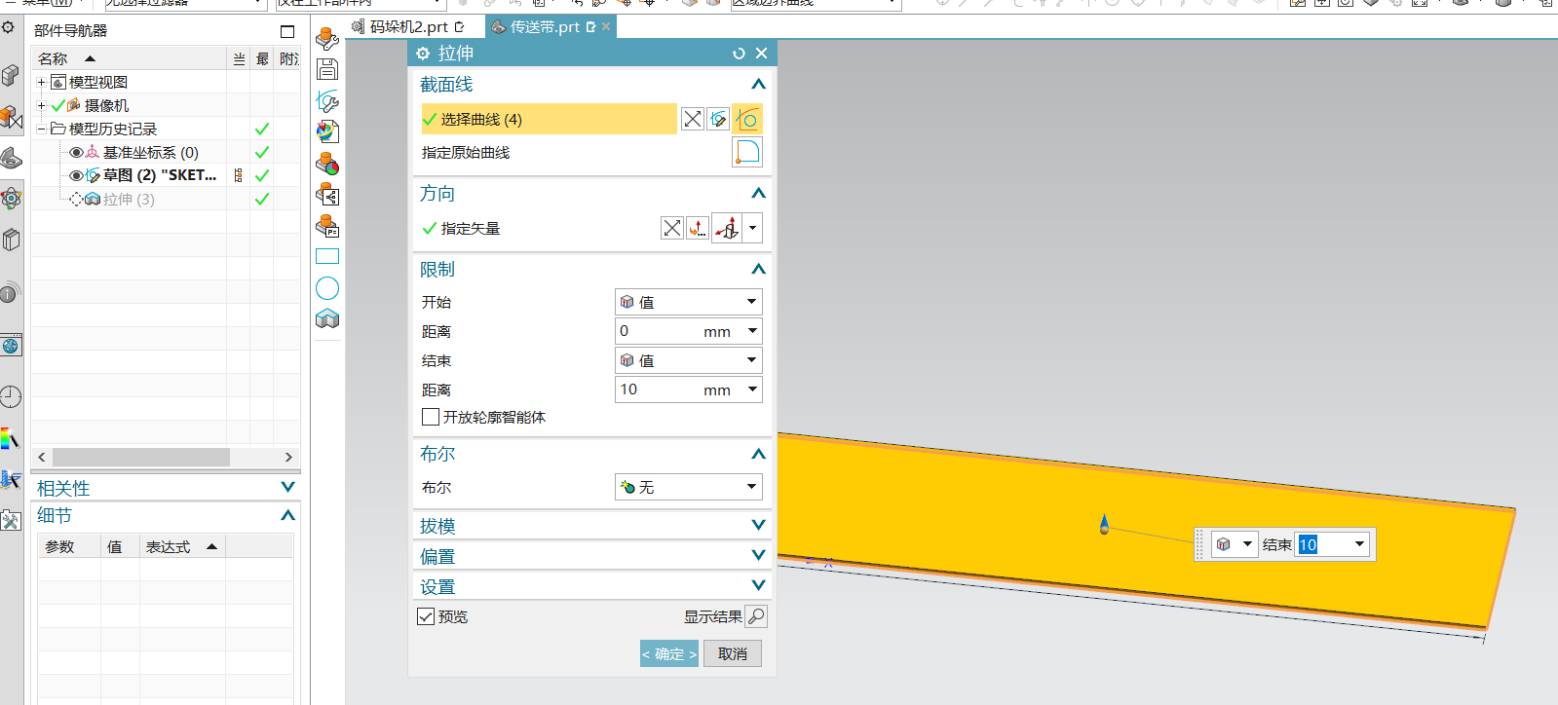The height and width of the screenshot is (705, 1558).
Task: Click the Save floppy disk icon
Action: 327,69
